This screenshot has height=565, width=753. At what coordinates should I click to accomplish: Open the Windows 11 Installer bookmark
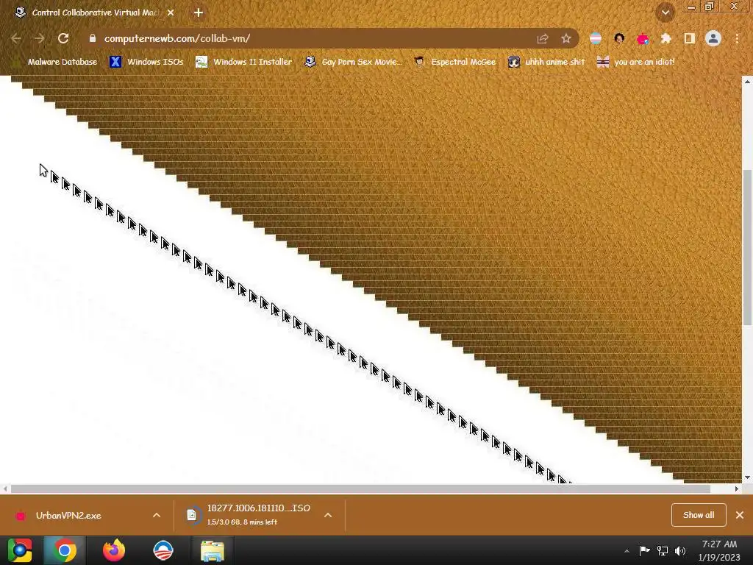(244, 62)
